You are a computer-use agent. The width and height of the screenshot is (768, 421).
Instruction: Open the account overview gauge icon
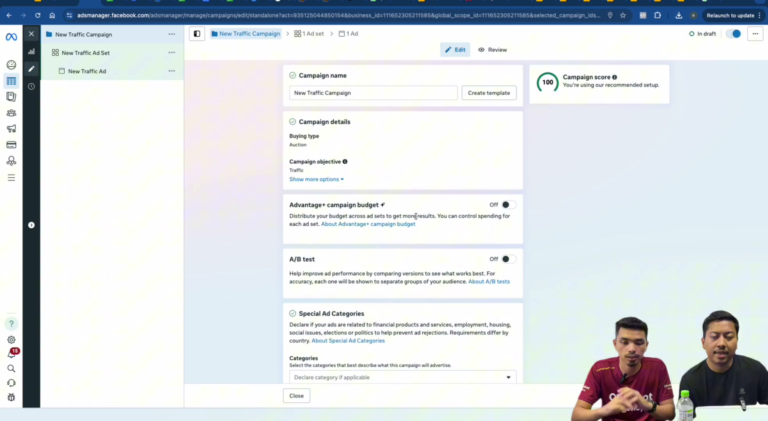11,65
